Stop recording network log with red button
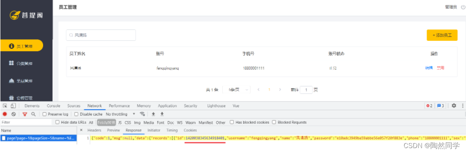Screen dimensions: 466x153 pyautogui.click(x=5, y=114)
